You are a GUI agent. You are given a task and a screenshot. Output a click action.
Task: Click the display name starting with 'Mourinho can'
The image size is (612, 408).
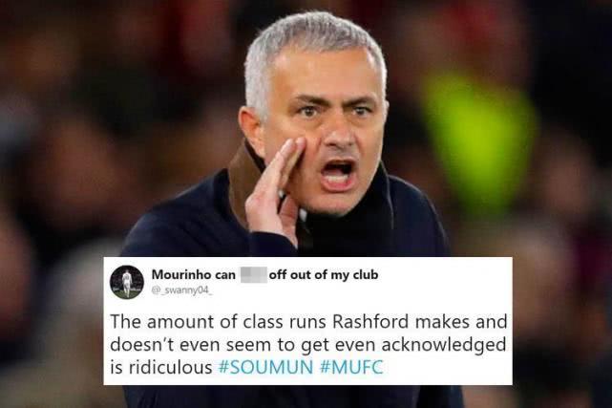pos(264,275)
